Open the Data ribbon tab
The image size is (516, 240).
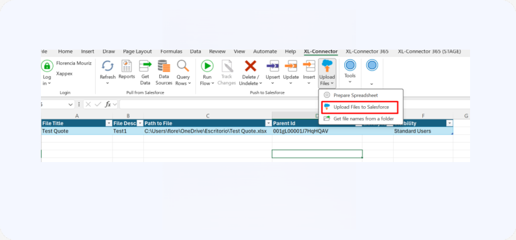tap(196, 52)
